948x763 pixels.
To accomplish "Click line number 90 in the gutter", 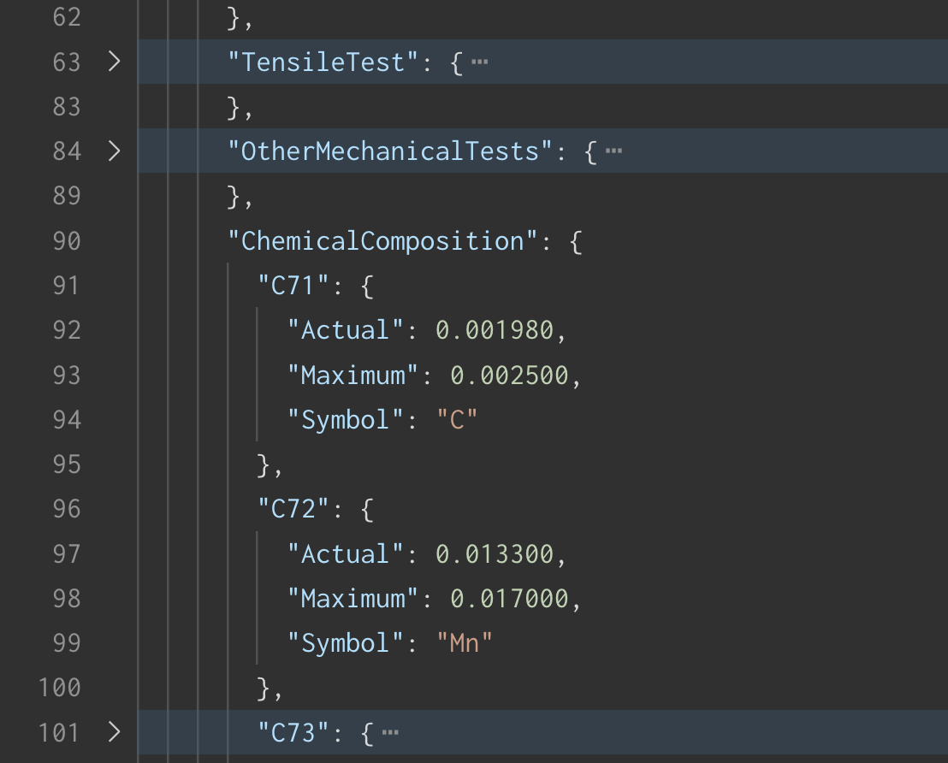I will click(x=67, y=241).
